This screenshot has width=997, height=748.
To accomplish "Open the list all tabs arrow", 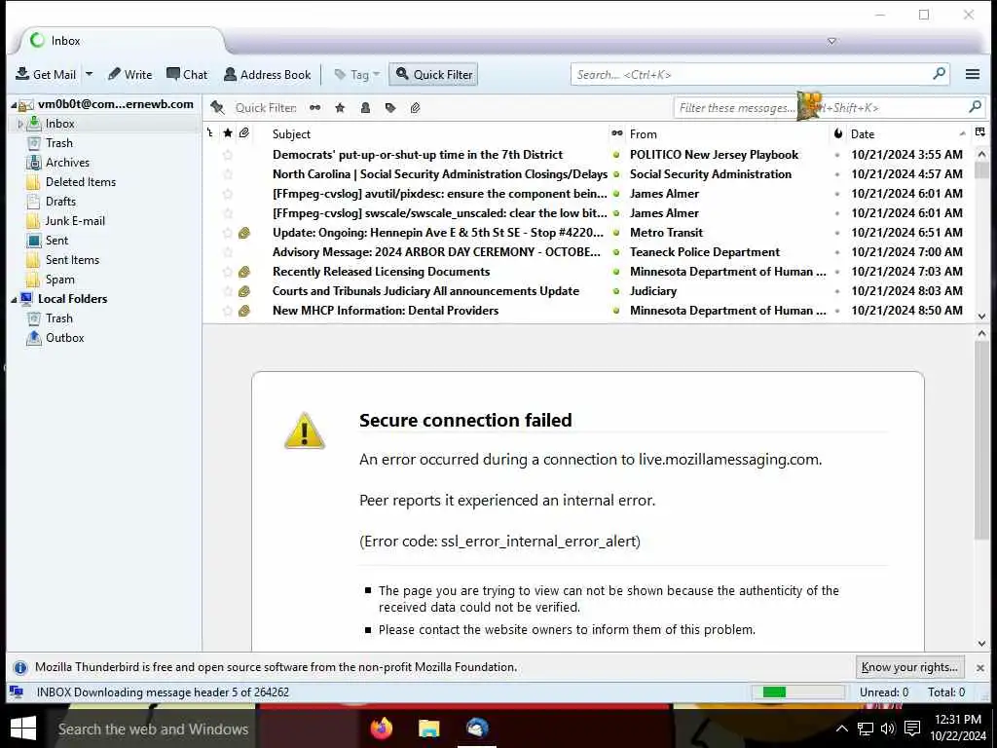I will click(x=831, y=41).
